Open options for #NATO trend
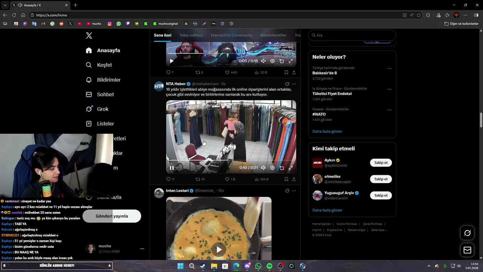The height and width of the screenshot is (272, 483). [x=389, y=110]
